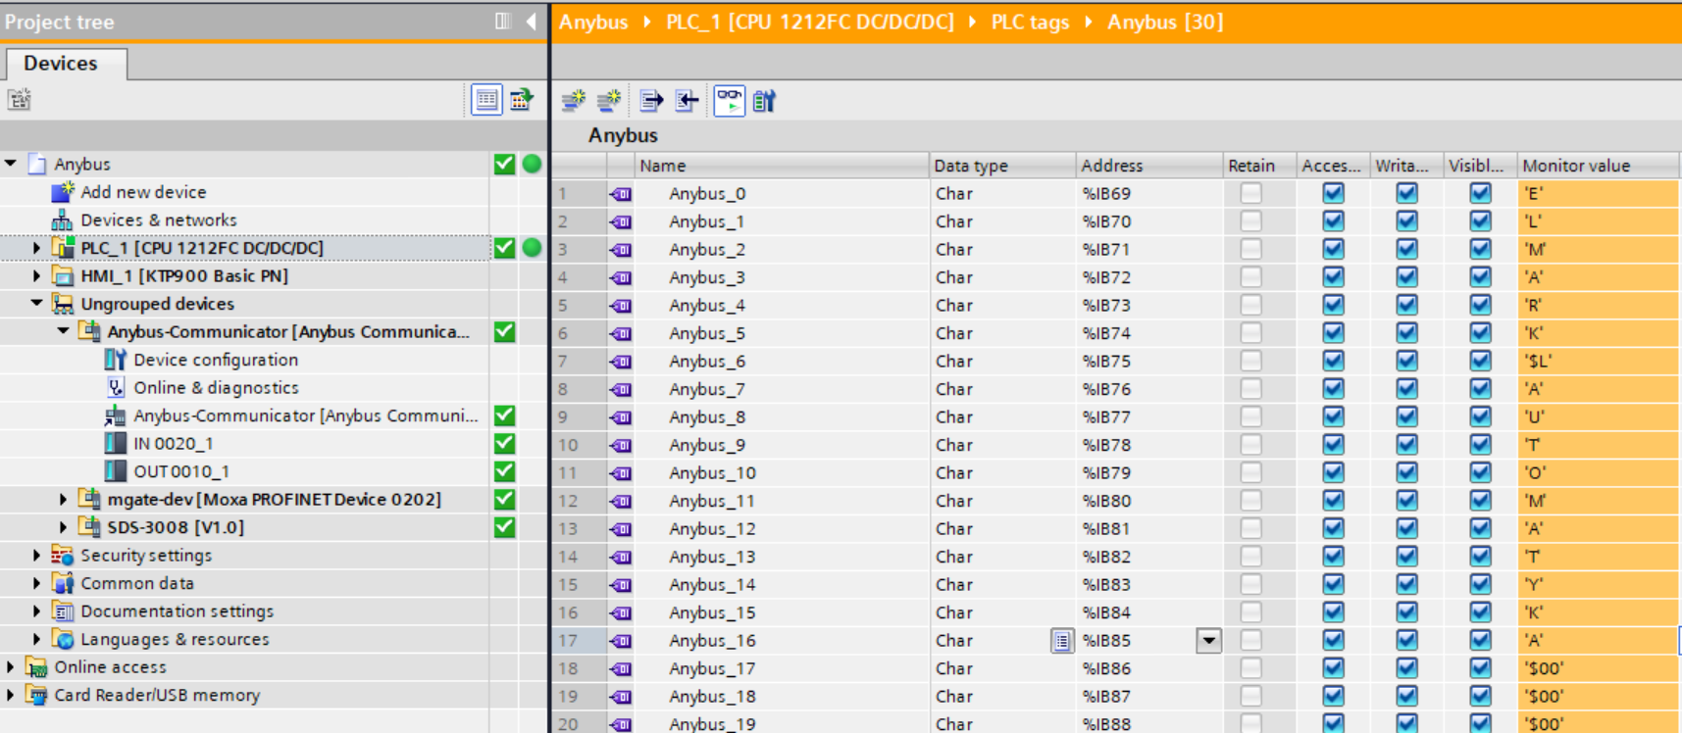Image resolution: width=1682 pixels, height=733 pixels.
Task: Open Online & diagnostics
Action: click(x=216, y=388)
